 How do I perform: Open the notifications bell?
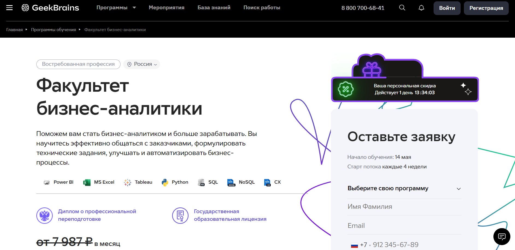[421, 8]
